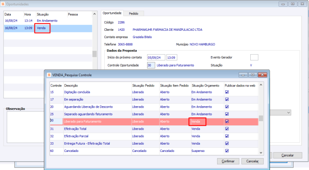Click contact name Graziela Bitelo
The image size is (309, 170).
(x=142, y=37)
